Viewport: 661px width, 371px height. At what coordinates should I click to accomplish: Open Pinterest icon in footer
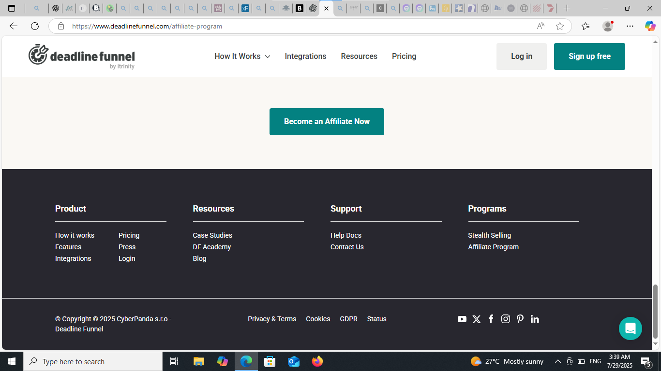pyautogui.click(x=520, y=319)
